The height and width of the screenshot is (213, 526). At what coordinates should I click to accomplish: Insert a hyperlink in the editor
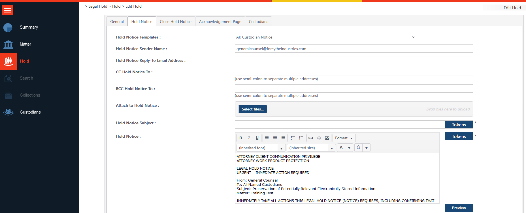[311, 138]
